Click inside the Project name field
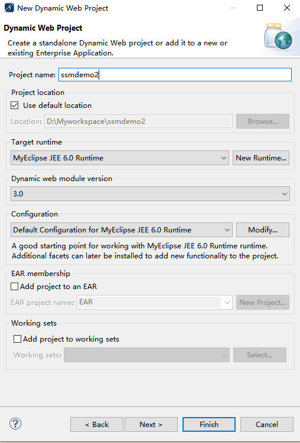300x443 pixels. pyautogui.click(x=175, y=74)
